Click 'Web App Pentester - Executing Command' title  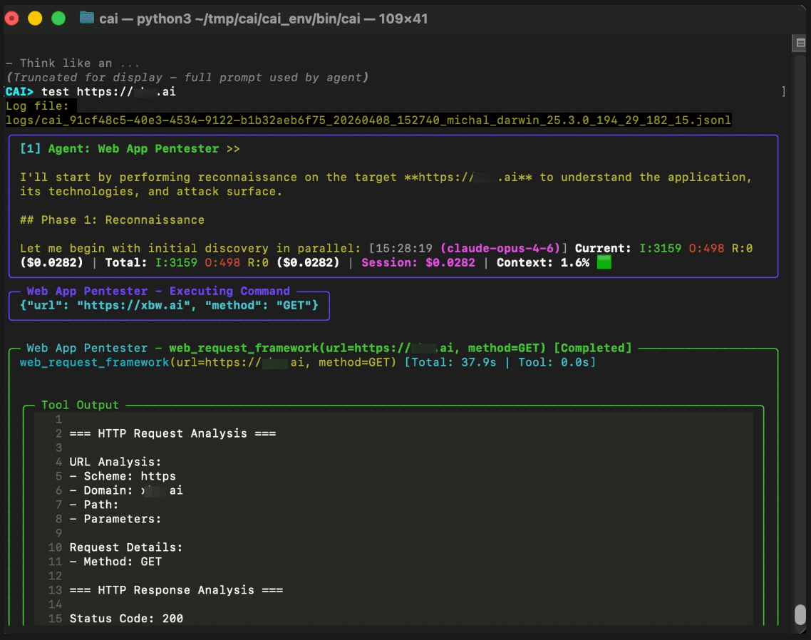[158, 291]
